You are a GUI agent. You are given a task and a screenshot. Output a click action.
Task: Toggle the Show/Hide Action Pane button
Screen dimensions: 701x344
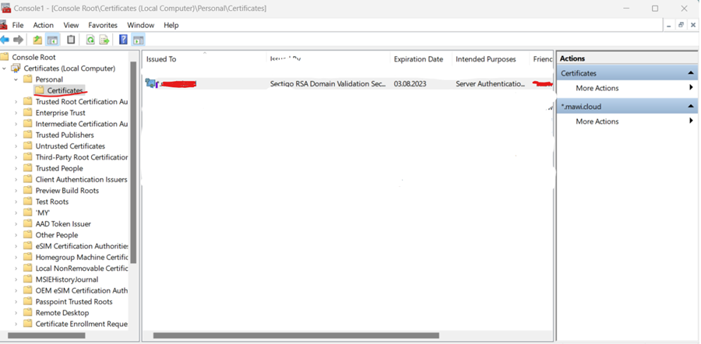click(139, 40)
